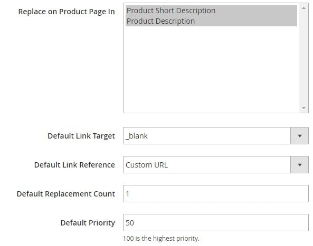Click the Default Link Reference label

pyautogui.click(x=74, y=165)
